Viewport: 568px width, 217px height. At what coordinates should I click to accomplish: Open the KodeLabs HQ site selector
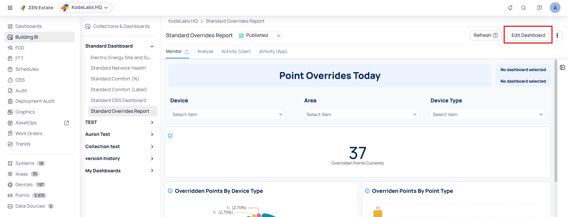pos(85,7)
